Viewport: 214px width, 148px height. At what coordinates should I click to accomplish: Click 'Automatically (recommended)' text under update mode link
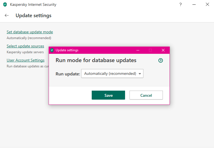click(x=29, y=38)
